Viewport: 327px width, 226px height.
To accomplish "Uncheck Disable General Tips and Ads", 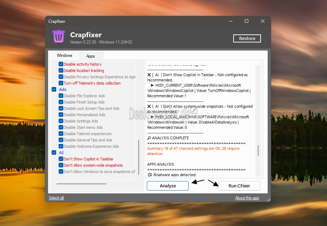I will coord(61,140).
